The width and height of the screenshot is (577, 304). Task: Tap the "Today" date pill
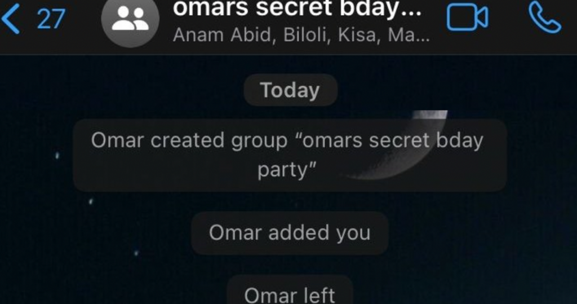point(290,90)
